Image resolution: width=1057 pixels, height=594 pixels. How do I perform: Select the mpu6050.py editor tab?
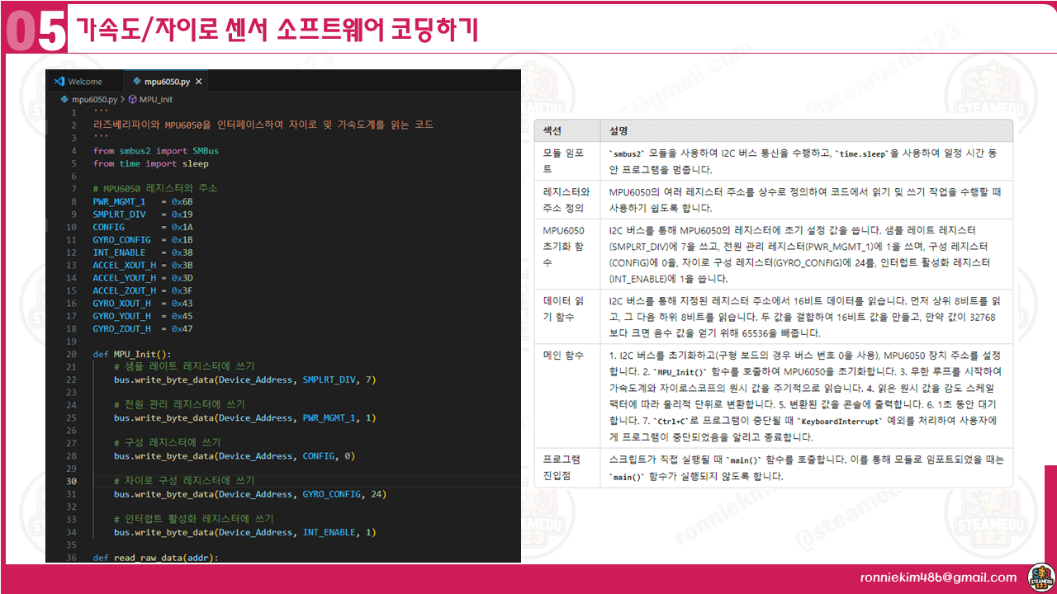165,82
